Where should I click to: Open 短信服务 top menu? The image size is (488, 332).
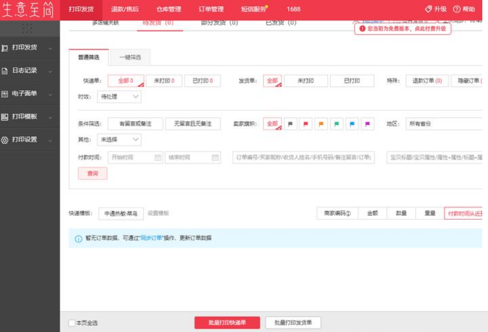click(255, 9)
